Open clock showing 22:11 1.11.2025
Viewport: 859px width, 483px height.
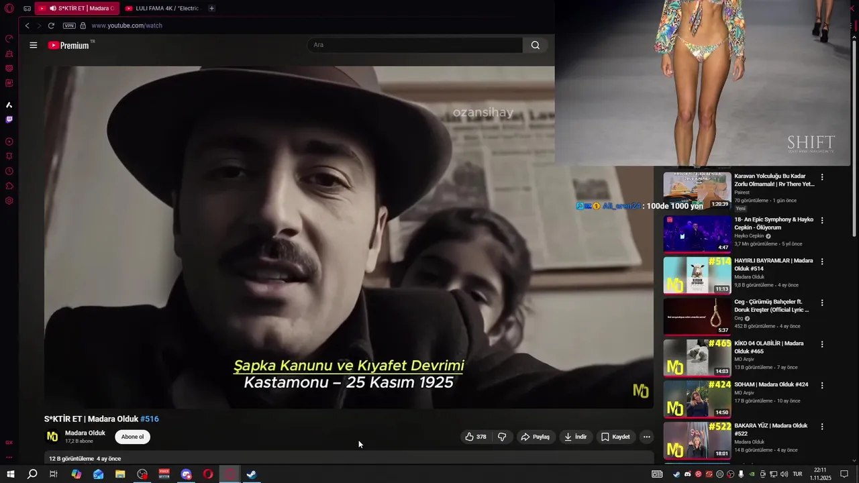click(821, 474)
